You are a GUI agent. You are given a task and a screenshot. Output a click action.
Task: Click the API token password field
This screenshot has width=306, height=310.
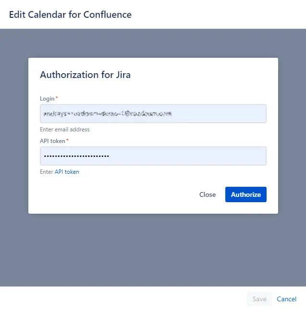click(153, 156)
